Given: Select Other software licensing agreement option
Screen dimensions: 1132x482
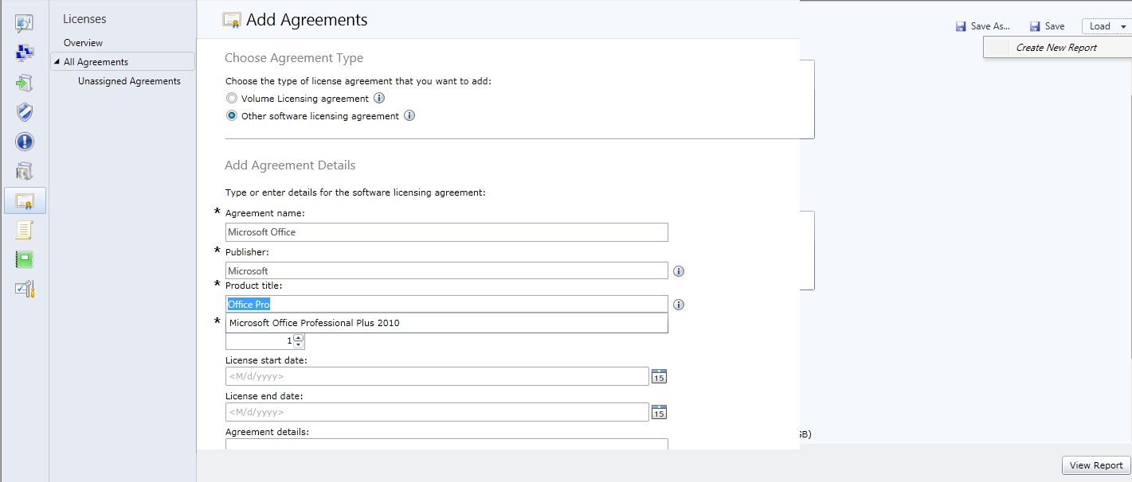Looking at the screenshot, I should tap(232, 116).
